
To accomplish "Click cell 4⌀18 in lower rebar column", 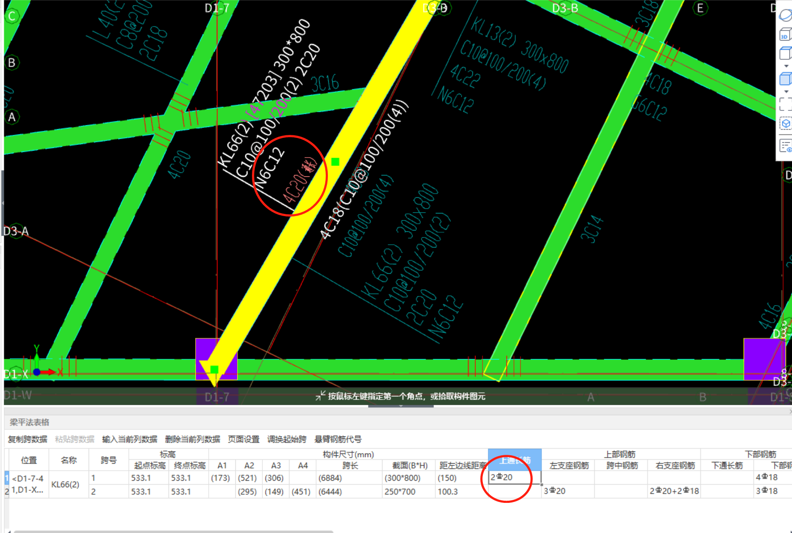I will point(772,478).
